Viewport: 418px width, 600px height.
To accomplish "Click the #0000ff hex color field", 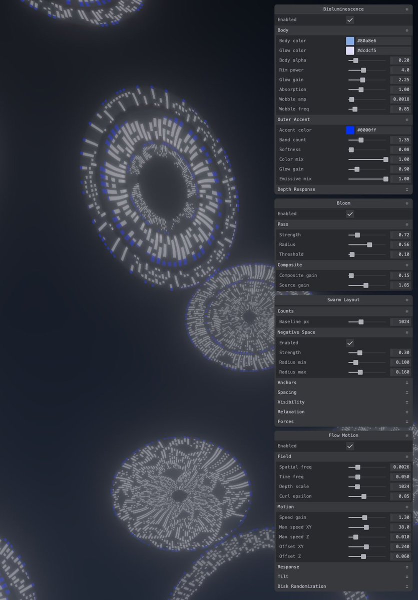I will tap(383, 130).
